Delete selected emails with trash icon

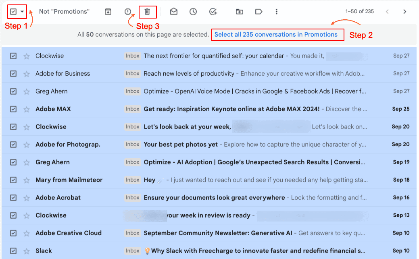coord(147,12)
